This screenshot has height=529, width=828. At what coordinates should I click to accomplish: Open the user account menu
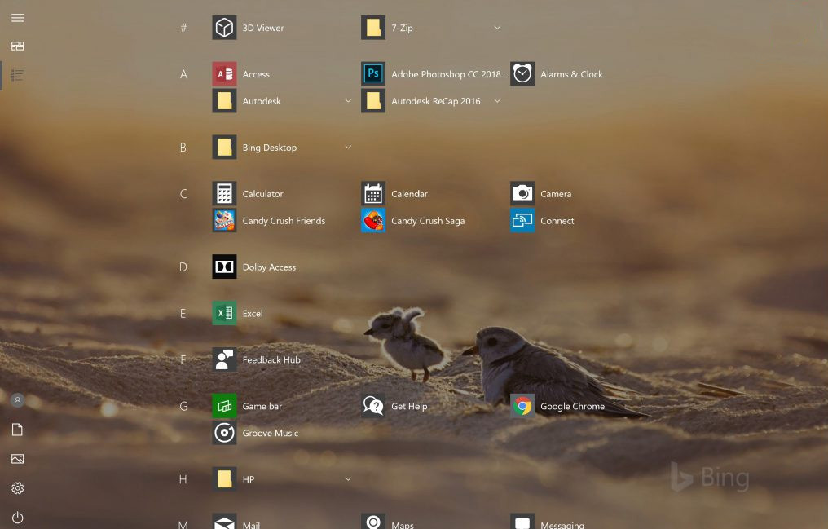[17, 401]
